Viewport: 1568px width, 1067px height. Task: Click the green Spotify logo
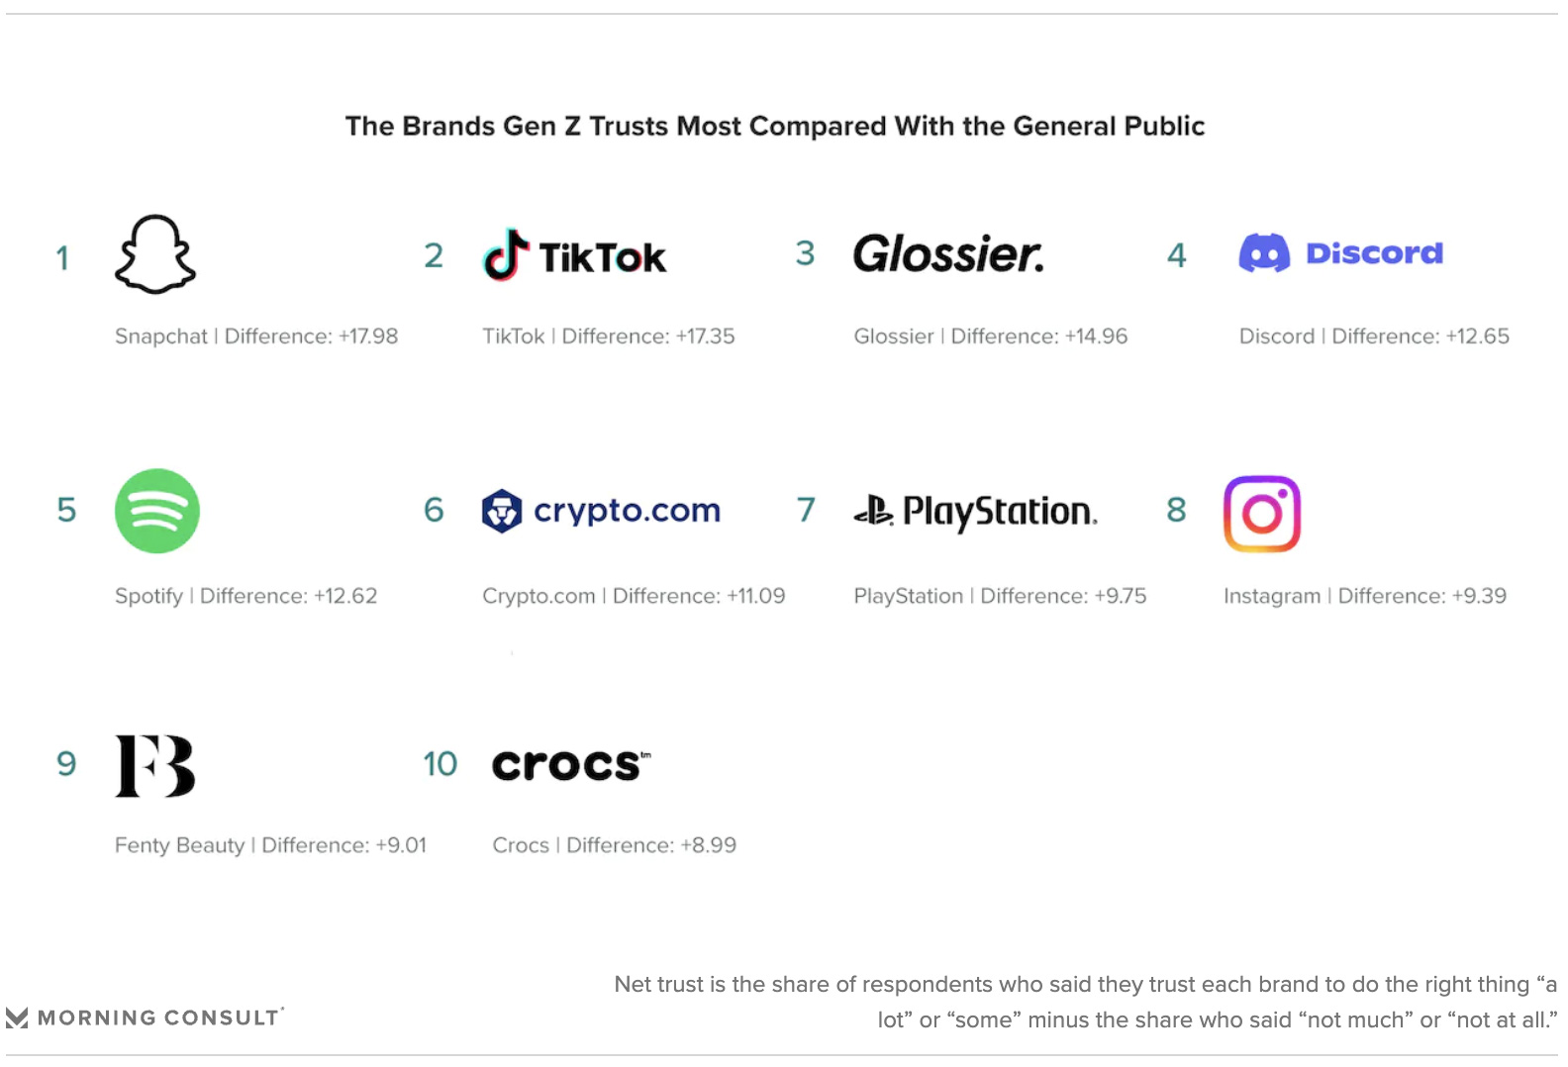(x=157, y=511)
